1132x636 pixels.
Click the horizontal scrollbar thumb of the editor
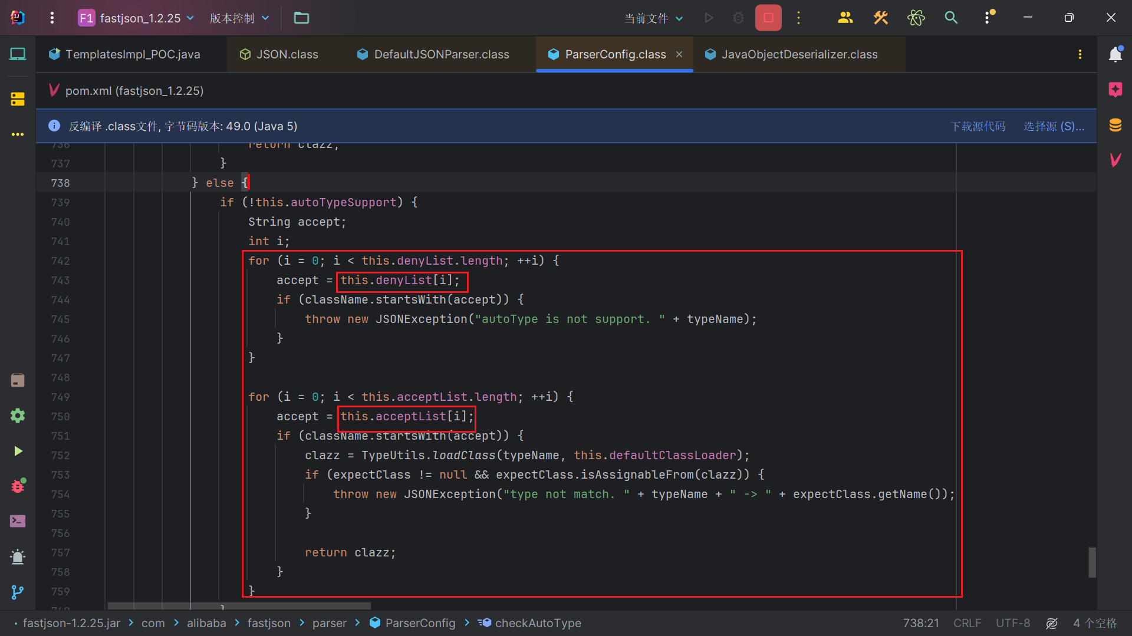239,606
